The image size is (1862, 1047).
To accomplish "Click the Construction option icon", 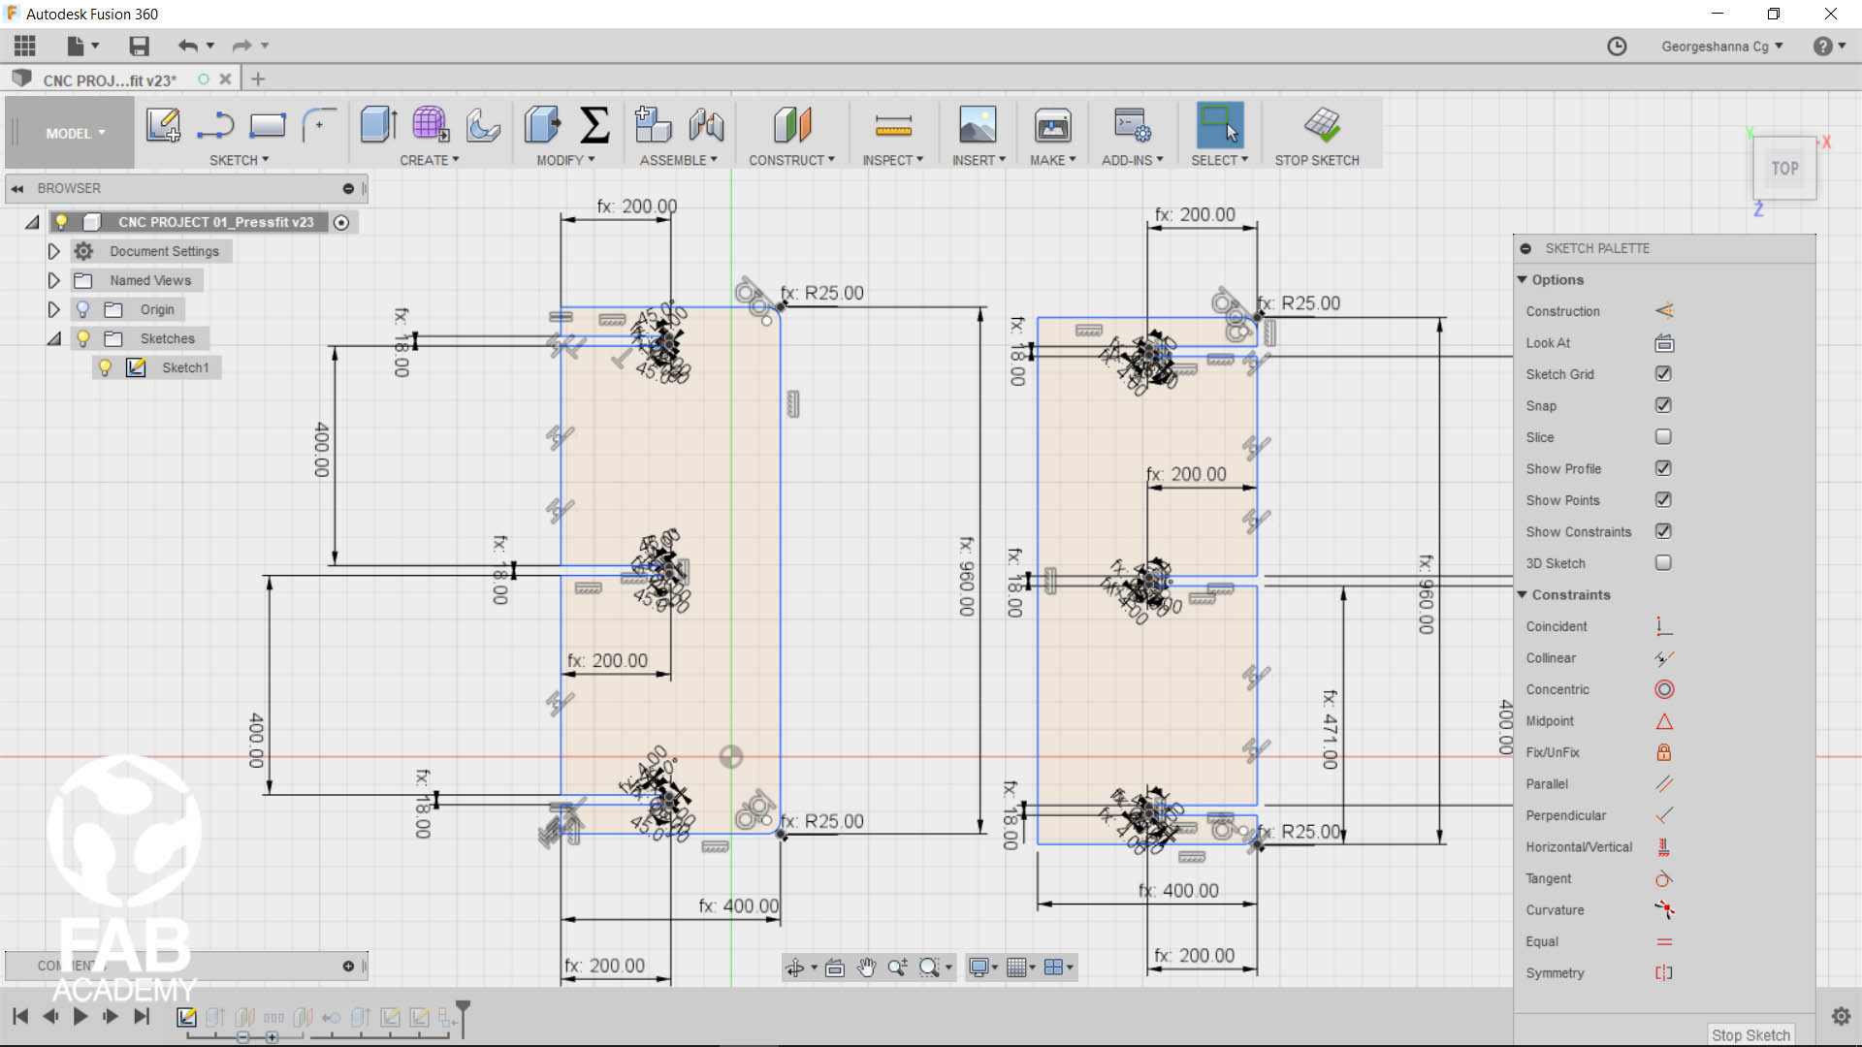I will click(x=1664, y=311).
